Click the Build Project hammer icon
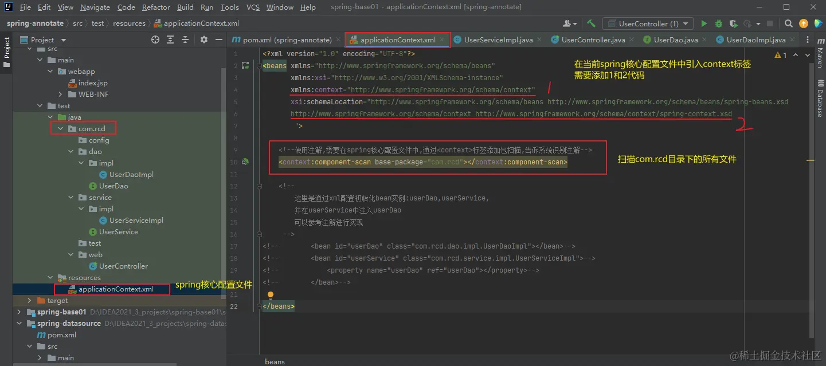The image size is (826, 366). point(592,23)
